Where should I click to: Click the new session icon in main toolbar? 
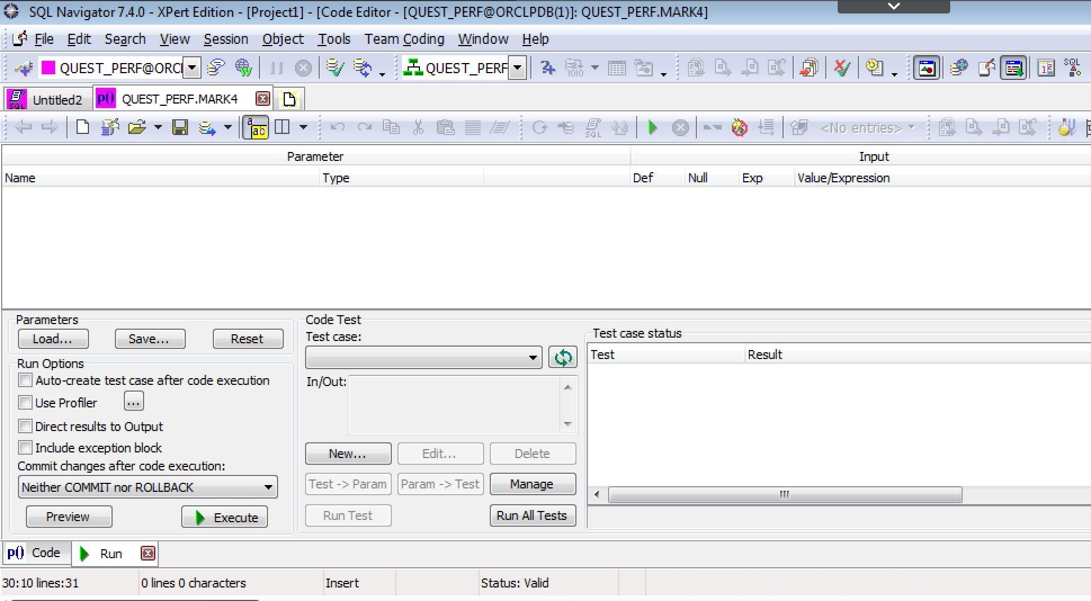pyautogui.click(x=24, y=68)
